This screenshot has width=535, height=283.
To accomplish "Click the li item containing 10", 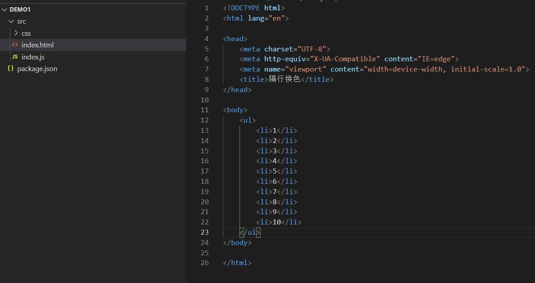I will tap(278, 222).
